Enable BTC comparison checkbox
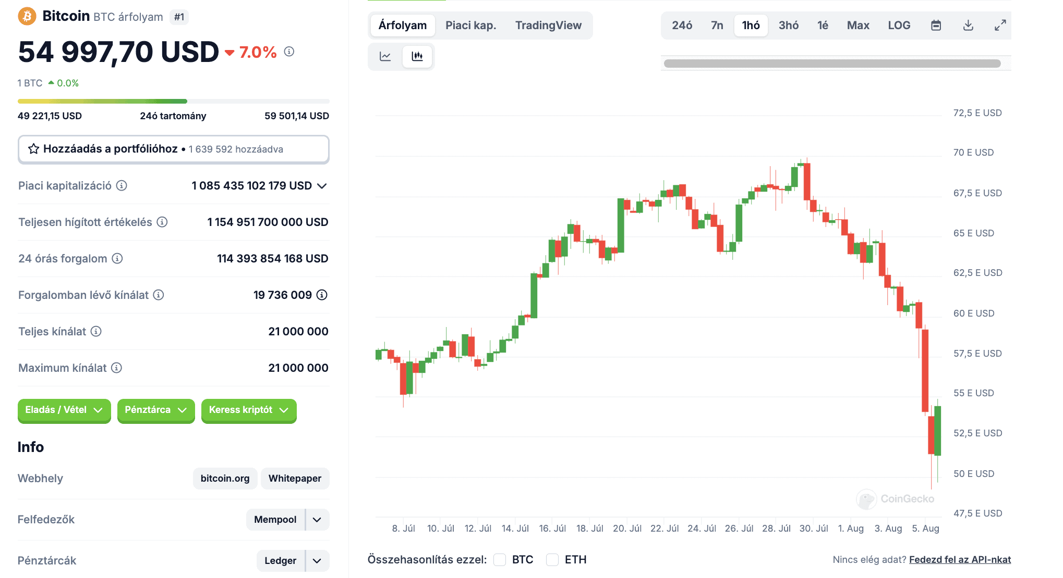1063x578 pixels. click(x=500, y=560)
